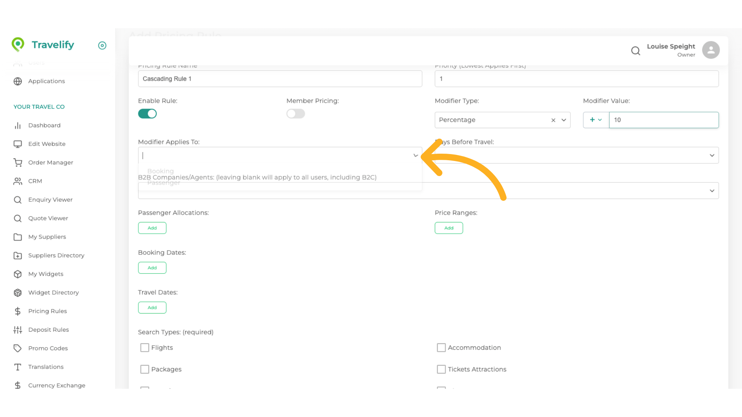Screen dimensions: 742x417
Task: Expand the Modifier Type Percentage dropdown
Action: coord(564,120)
